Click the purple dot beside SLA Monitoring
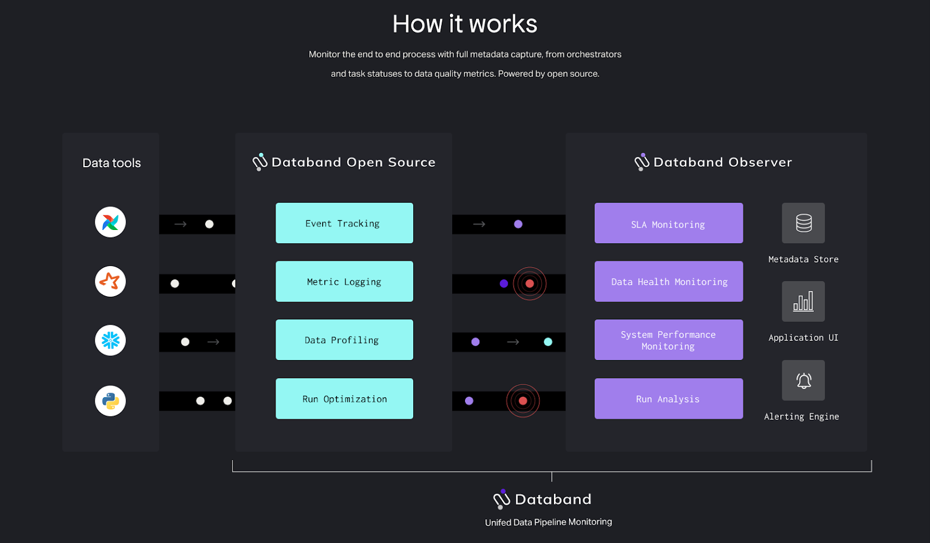Image resolution: width=930 pixels, height=543 pixels. coord(518,224)
